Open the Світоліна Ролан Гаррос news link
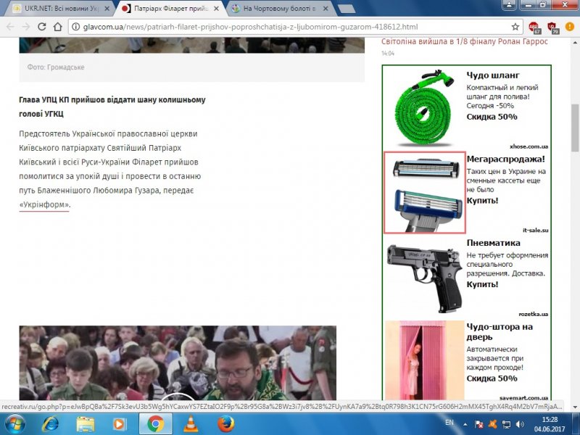580x435 pixels. pos(465,41)
